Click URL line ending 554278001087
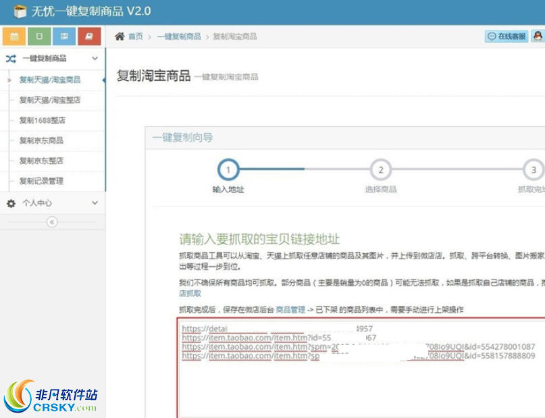The image size is (545, 418). click(359, 346)
